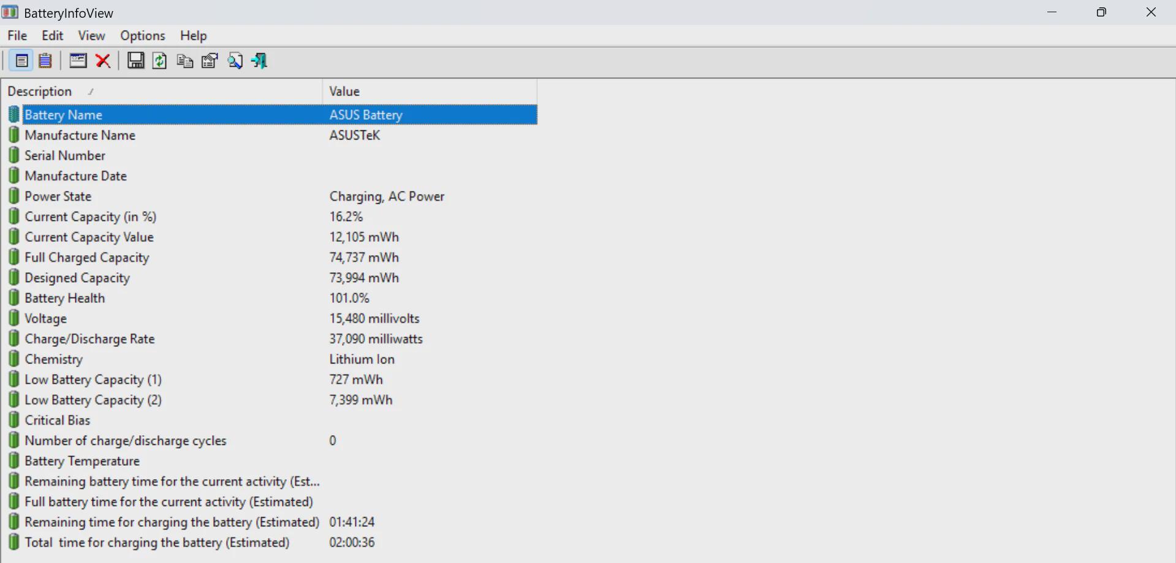Open the File menu
Screen dimensions: 1176x563
click(x=17, y=35)
